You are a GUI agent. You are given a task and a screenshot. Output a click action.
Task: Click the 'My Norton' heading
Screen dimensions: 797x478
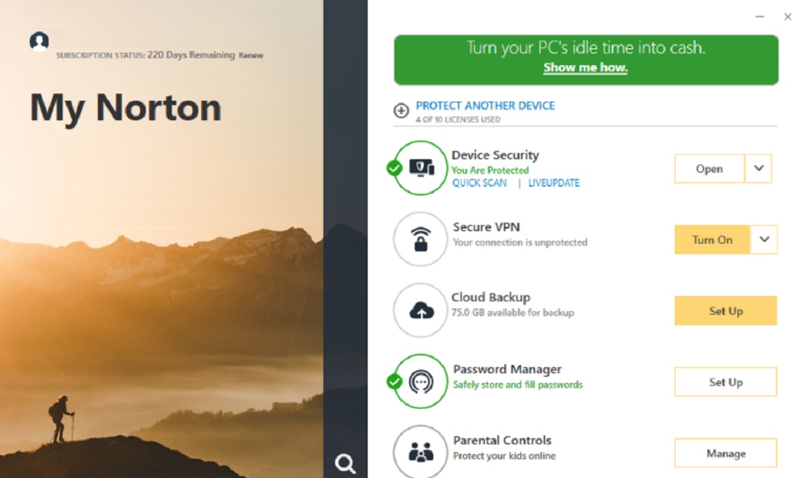point(126,107)
